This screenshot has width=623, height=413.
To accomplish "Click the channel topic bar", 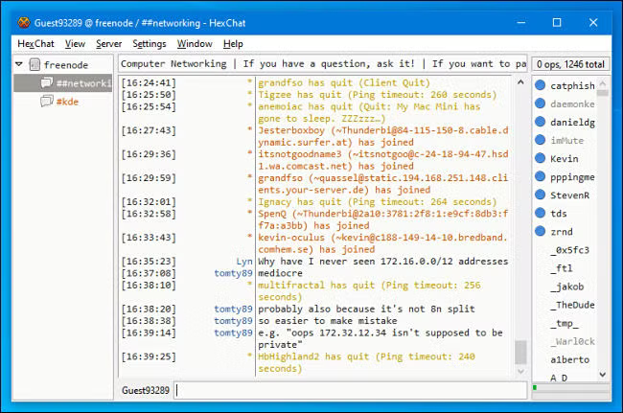I will click(323, 64).
